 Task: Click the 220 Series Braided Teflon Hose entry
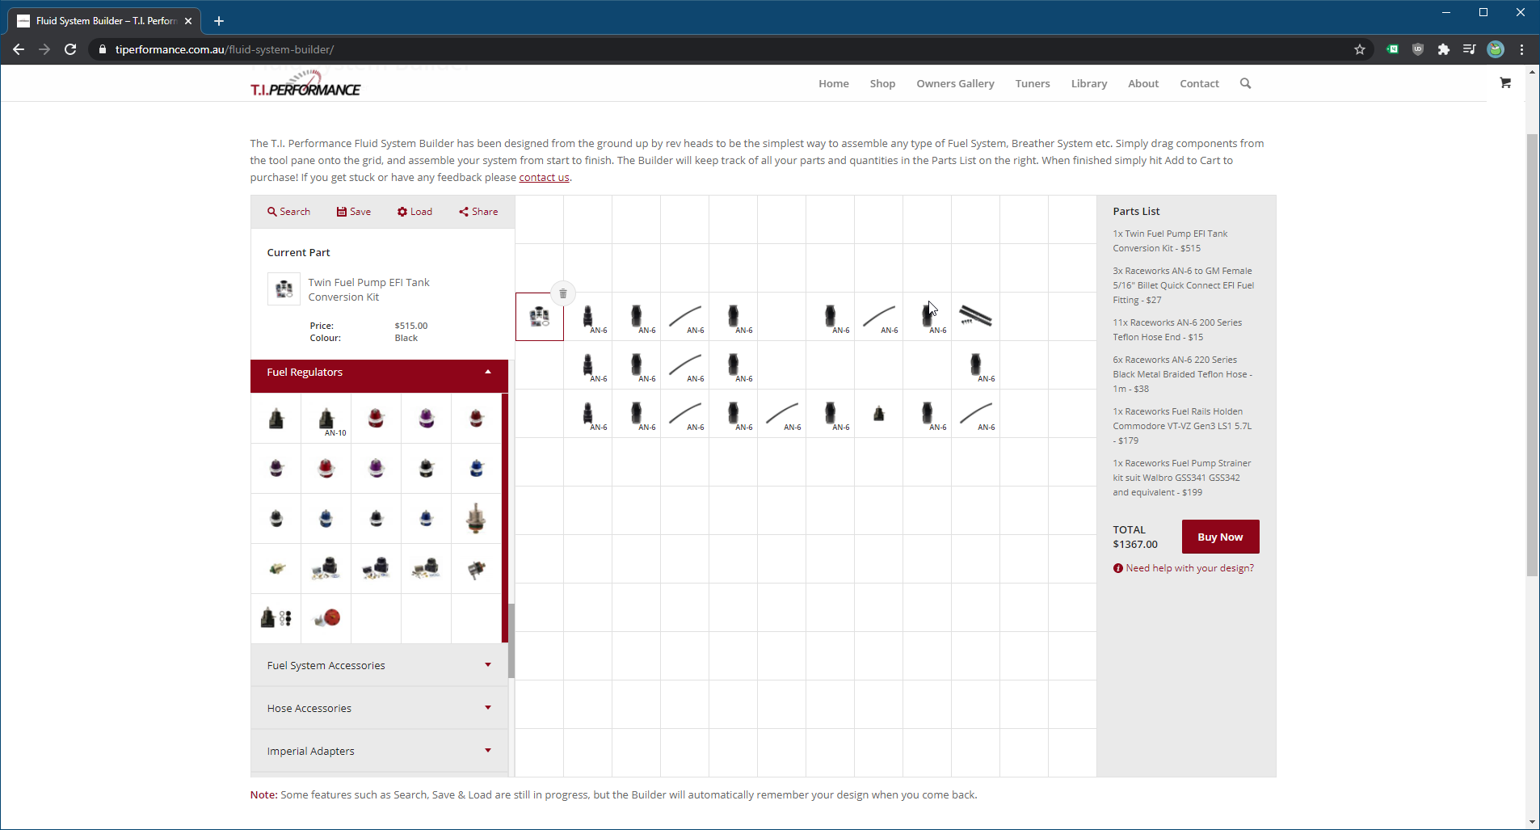[1182, 374]
